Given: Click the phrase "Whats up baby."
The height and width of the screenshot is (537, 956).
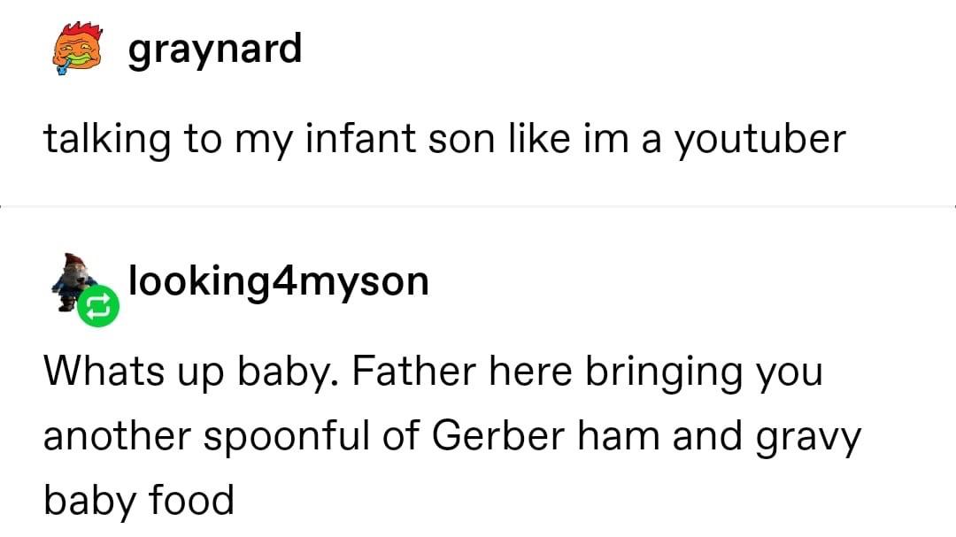Looking at the screenshot, I should 189,372.
